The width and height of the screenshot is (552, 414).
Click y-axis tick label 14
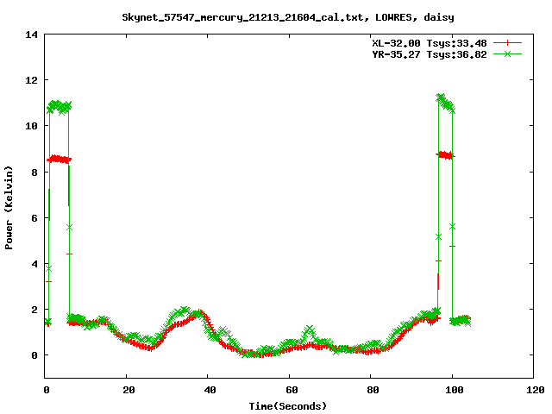coord(31,34)
